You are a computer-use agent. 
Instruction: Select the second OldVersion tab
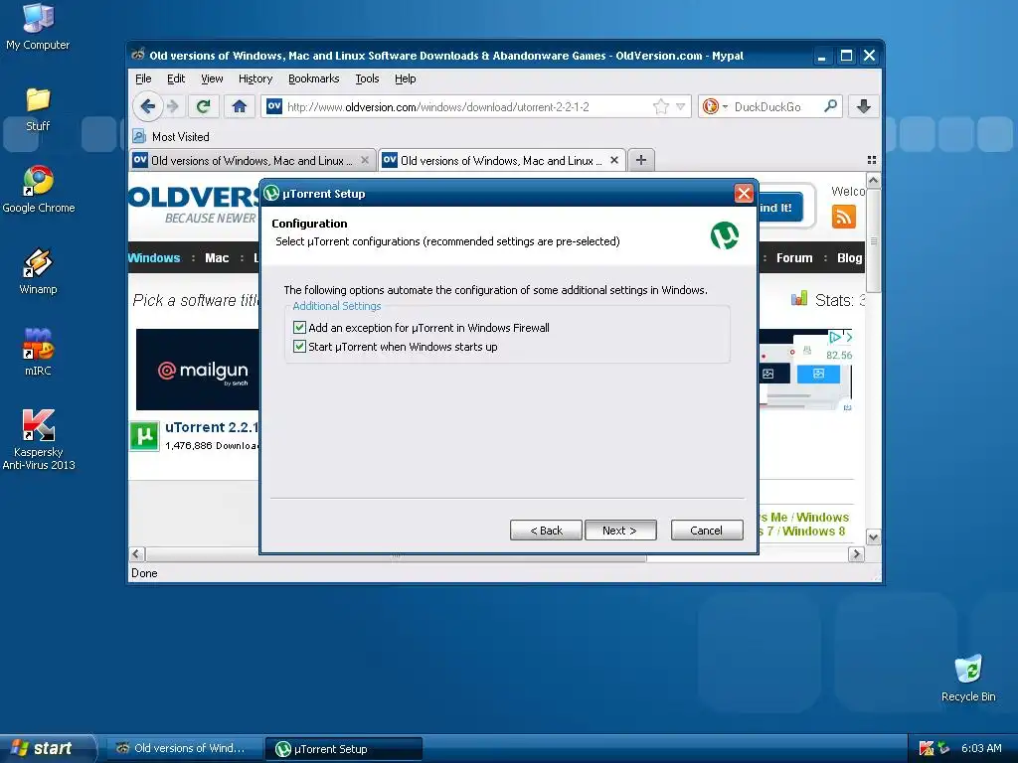tap(501, 160)
